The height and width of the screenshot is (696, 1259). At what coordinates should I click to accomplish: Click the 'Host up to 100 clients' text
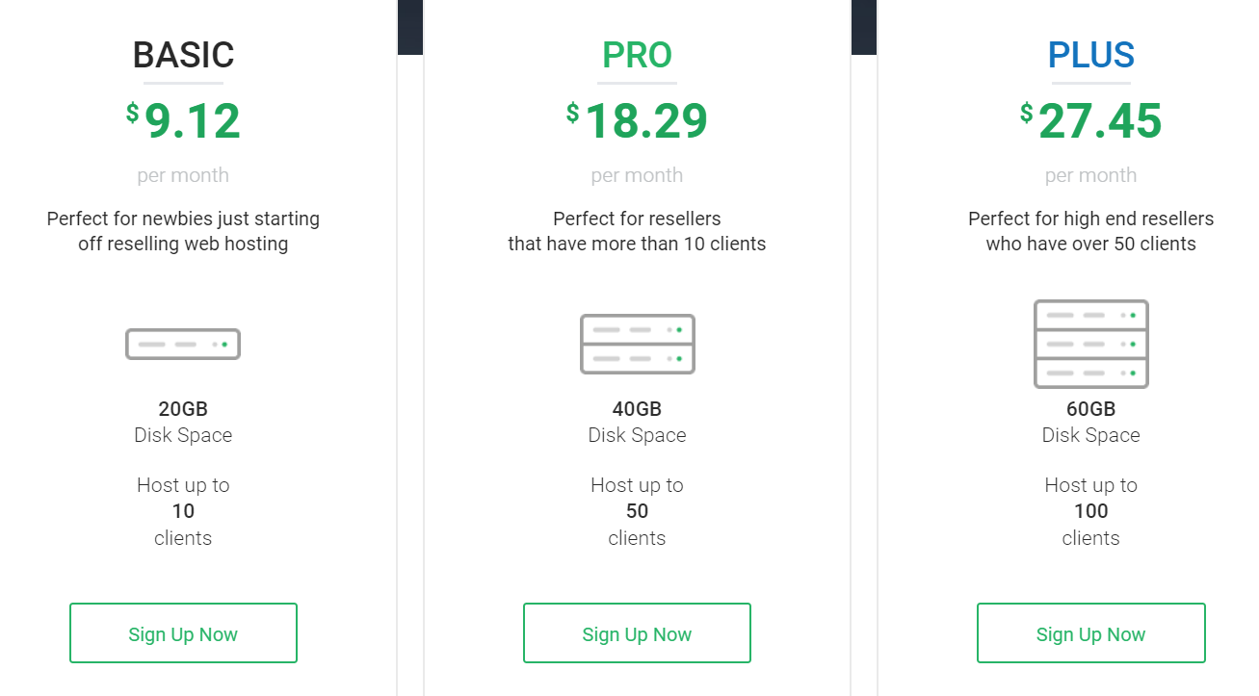[x=1090, y=511]
